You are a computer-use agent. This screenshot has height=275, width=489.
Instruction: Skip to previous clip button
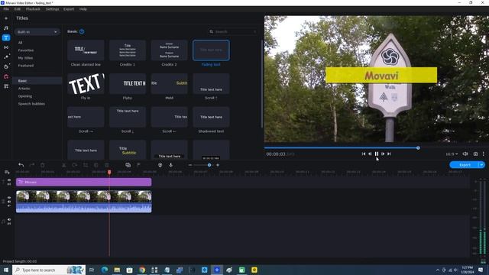[x=364, y=154]
